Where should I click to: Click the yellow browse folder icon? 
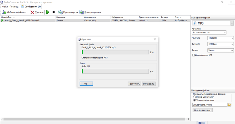229,105
